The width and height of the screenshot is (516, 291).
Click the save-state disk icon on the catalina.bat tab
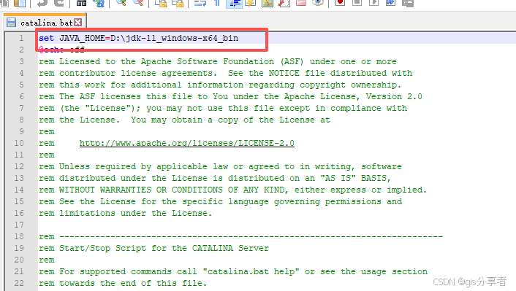point(11,23)
